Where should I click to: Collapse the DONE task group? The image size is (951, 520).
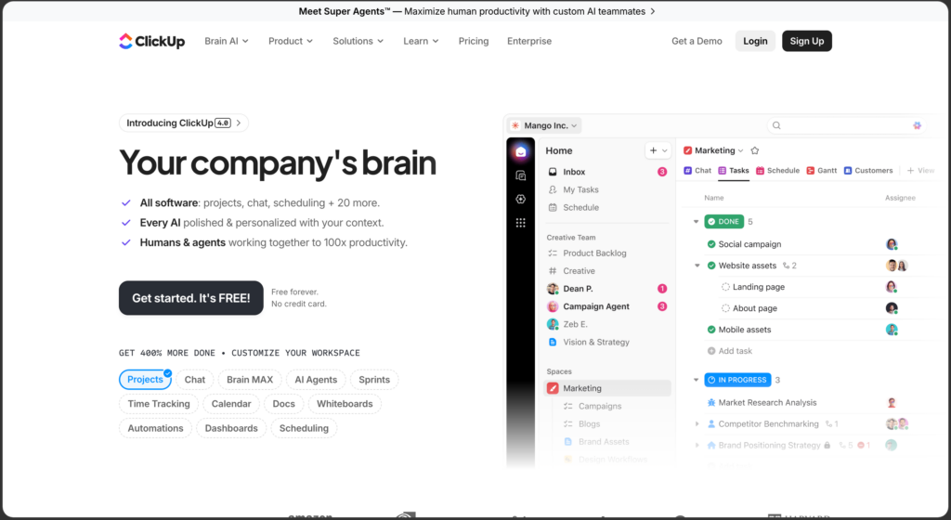696,222
